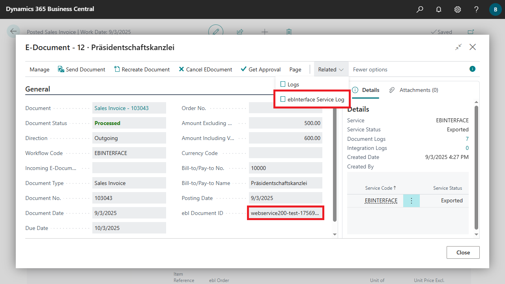The height and width of the screenshot is (284, 505).
Task: Open the search magnifier in the header
Action: point(420,9)
